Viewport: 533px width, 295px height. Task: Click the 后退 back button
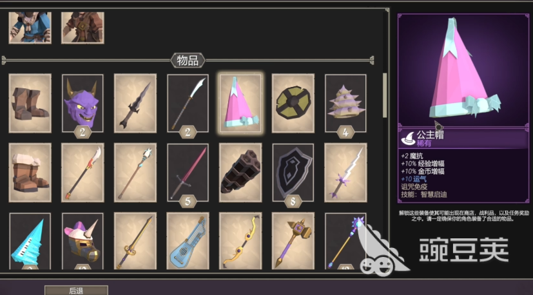(77, 290)
